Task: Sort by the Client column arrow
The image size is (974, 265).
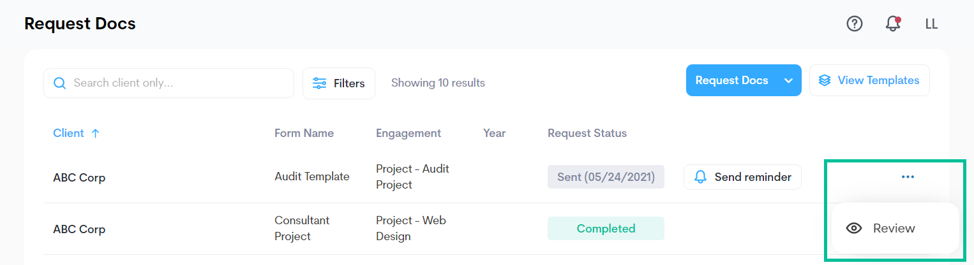Action: [x=95, y=133]
